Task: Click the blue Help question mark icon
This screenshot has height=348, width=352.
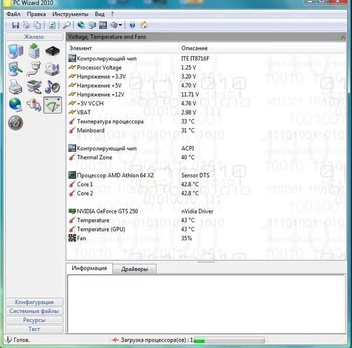Action: click(133, 25)
